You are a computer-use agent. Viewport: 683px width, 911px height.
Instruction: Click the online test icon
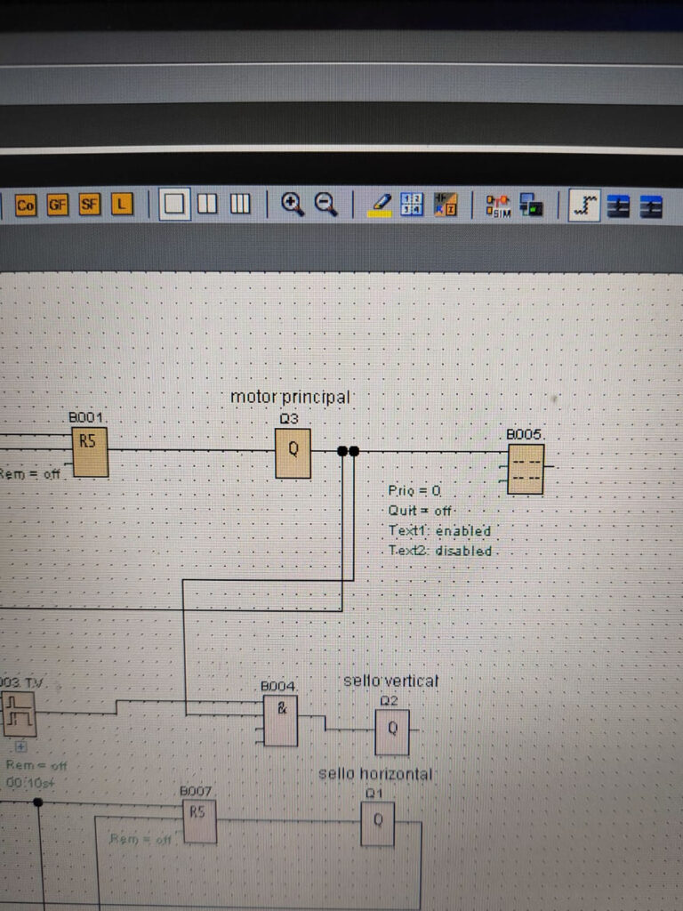pyautogui.click(x=532, y=206)
